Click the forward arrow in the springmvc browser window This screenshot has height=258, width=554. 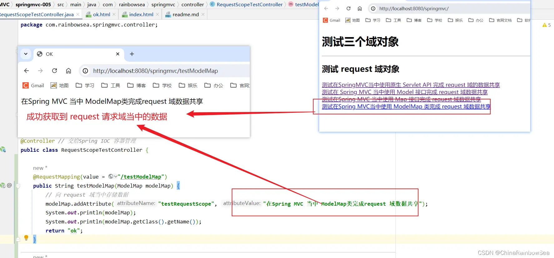(337, 8)
